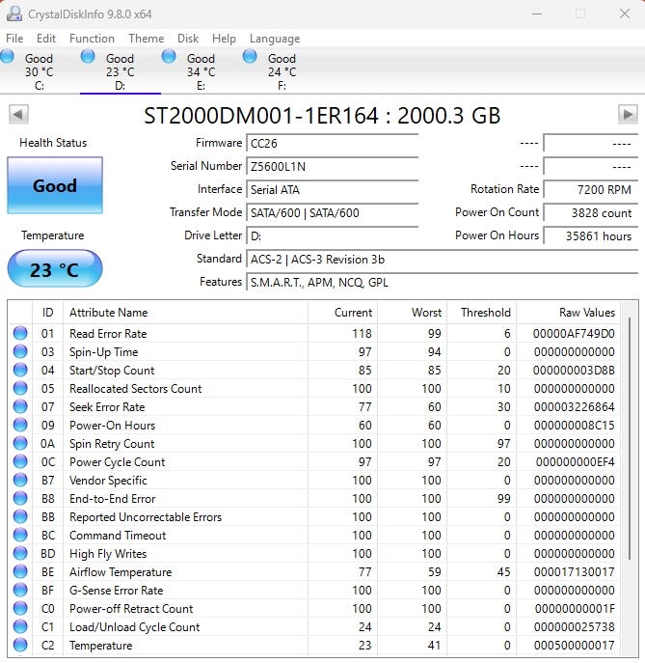This screenshot has width=645, height=663.
Task: Click status orb for Reported Uncorrectable Errors
Action: click(x=20, y=516)
